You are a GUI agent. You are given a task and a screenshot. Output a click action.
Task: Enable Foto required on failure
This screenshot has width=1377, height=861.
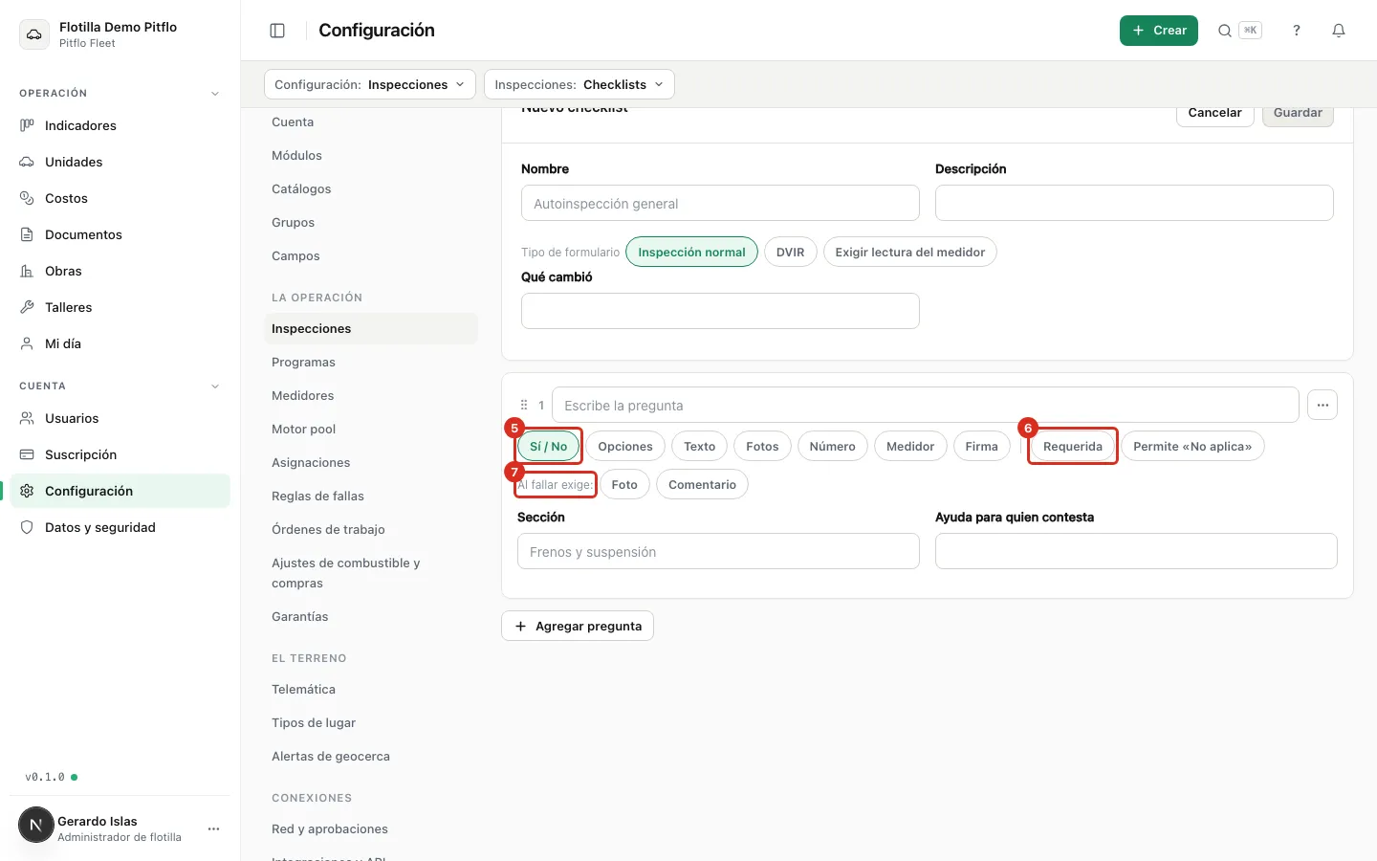click(624, 484)
